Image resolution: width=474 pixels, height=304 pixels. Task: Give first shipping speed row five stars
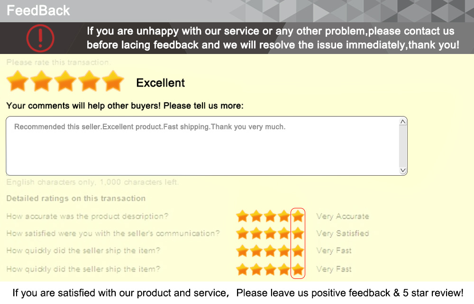298,250
